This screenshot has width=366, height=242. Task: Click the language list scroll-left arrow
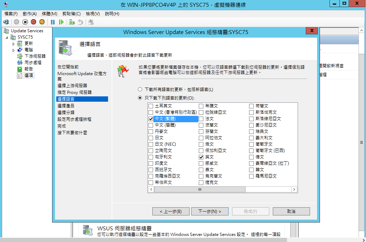151,190
